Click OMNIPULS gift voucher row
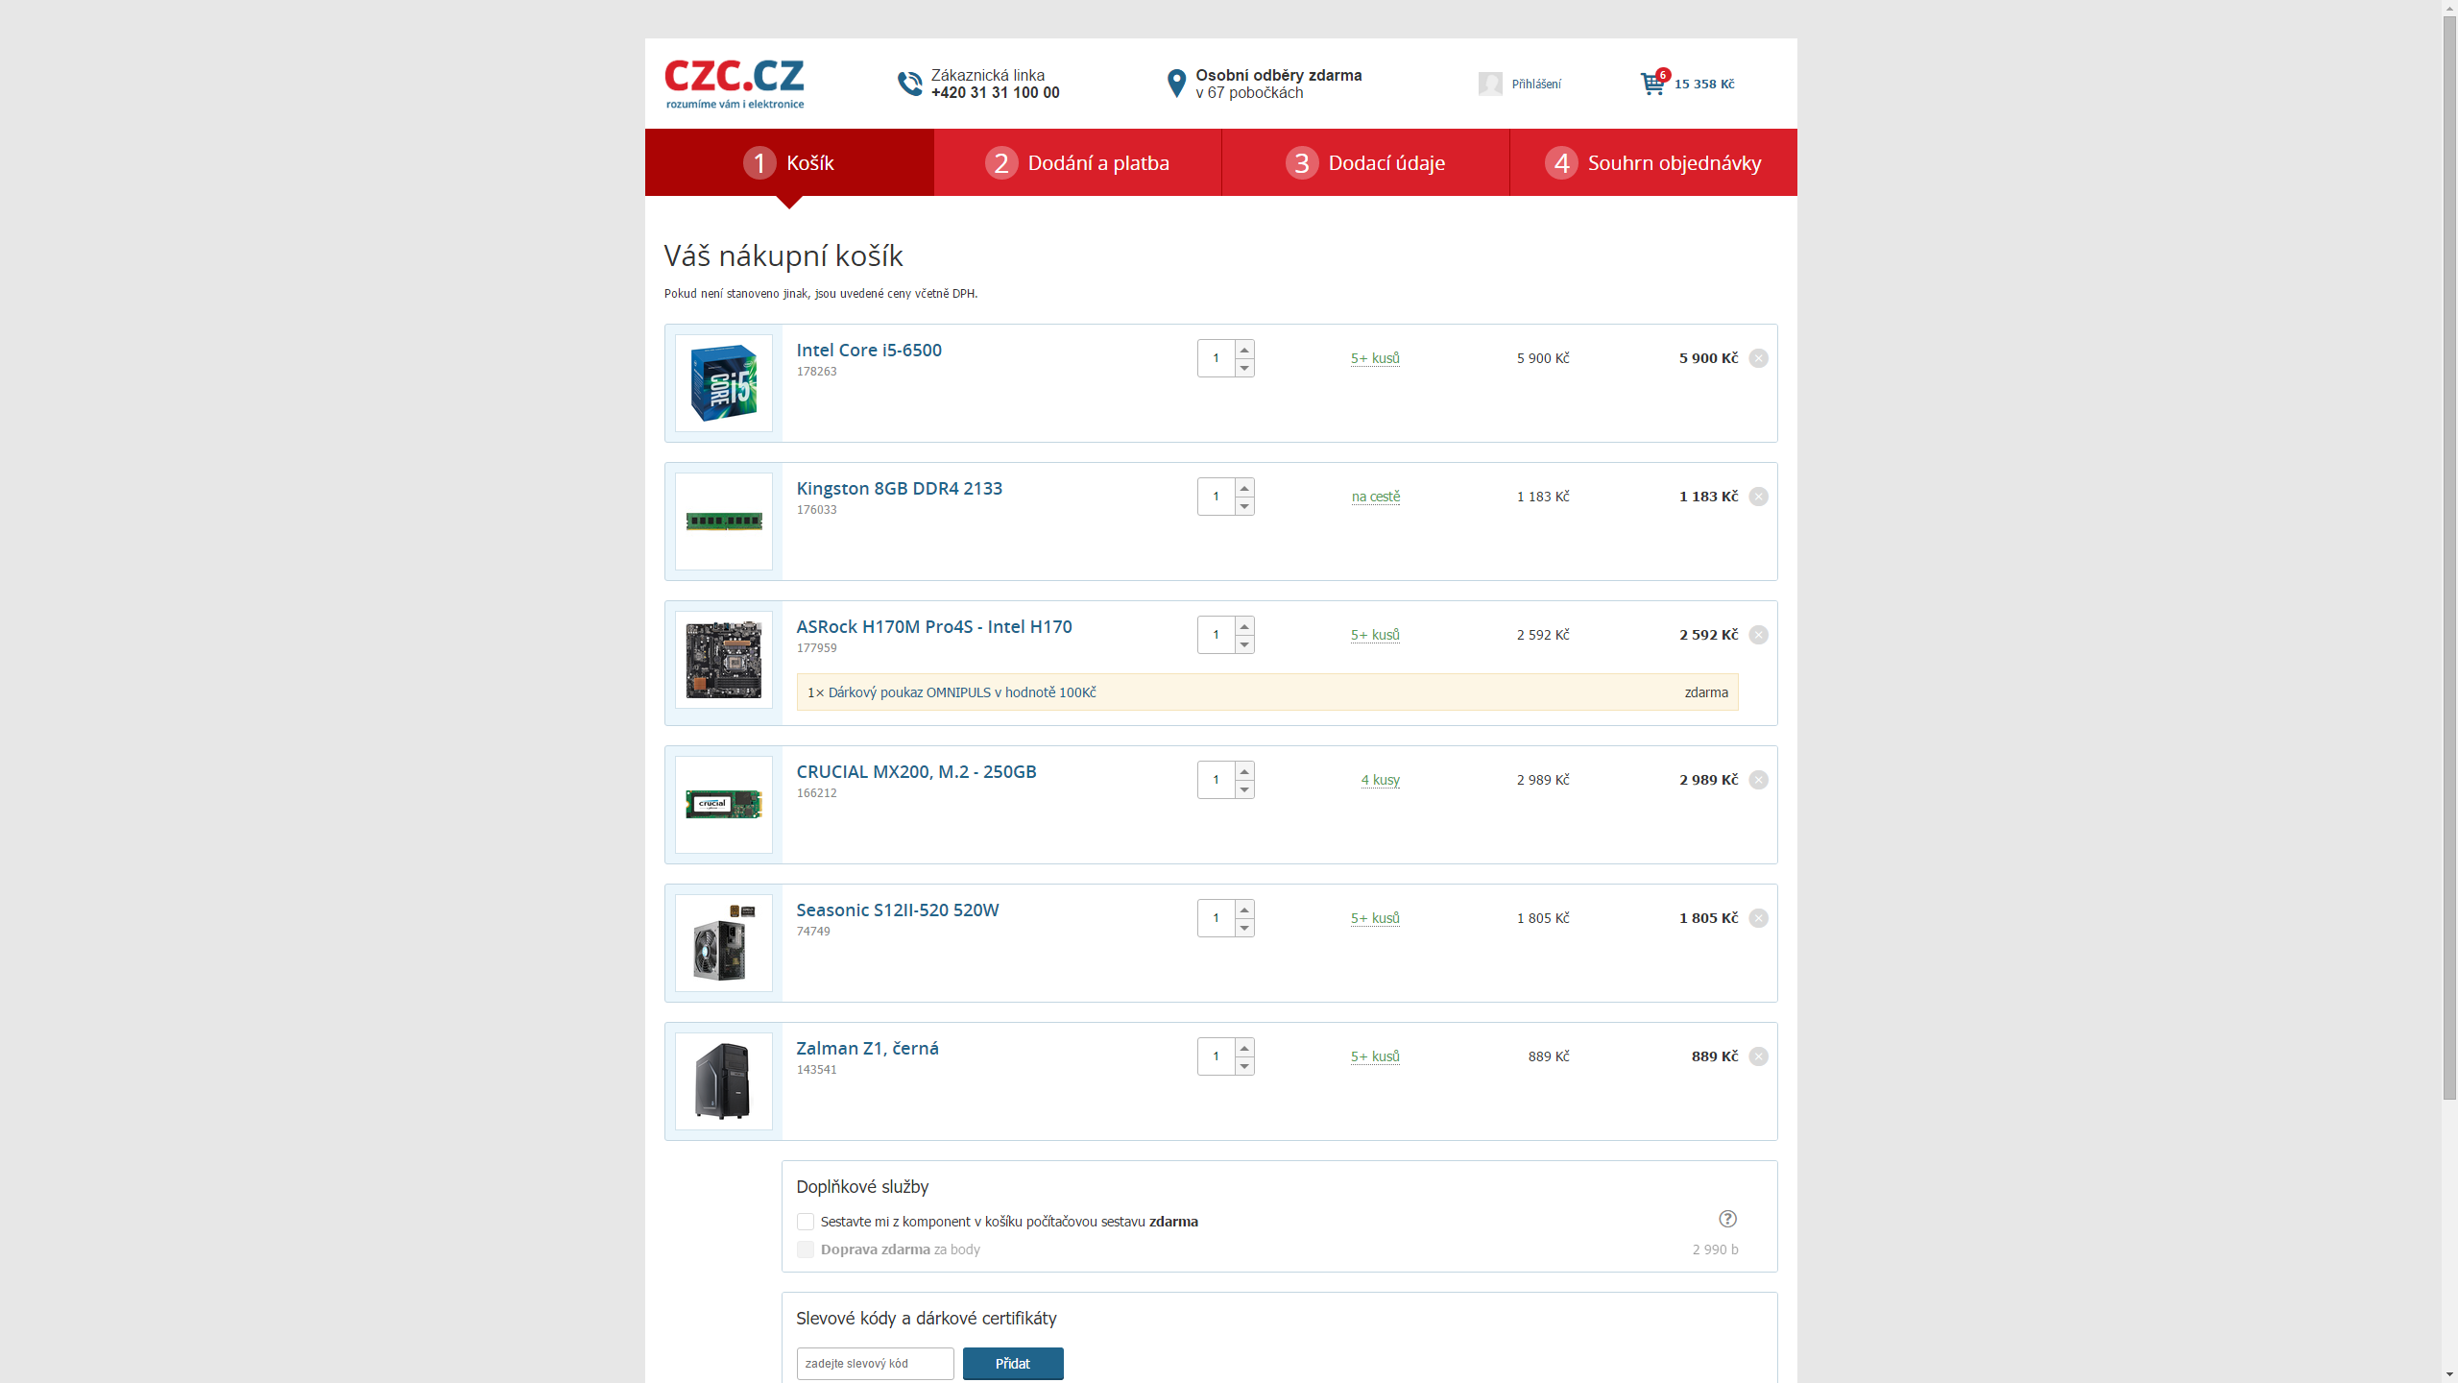This screenshot has height=1383, width=2458. coord(1267,692)
